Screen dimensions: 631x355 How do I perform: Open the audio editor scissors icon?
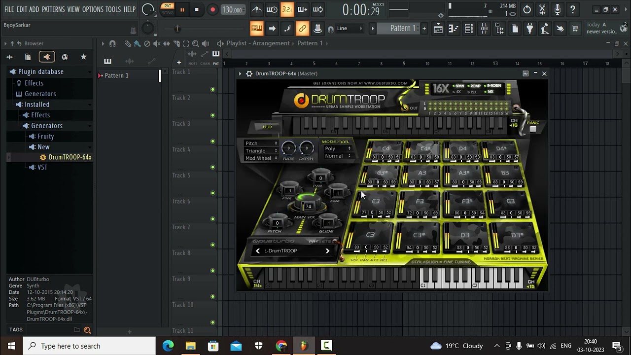(x=542, y=9)
